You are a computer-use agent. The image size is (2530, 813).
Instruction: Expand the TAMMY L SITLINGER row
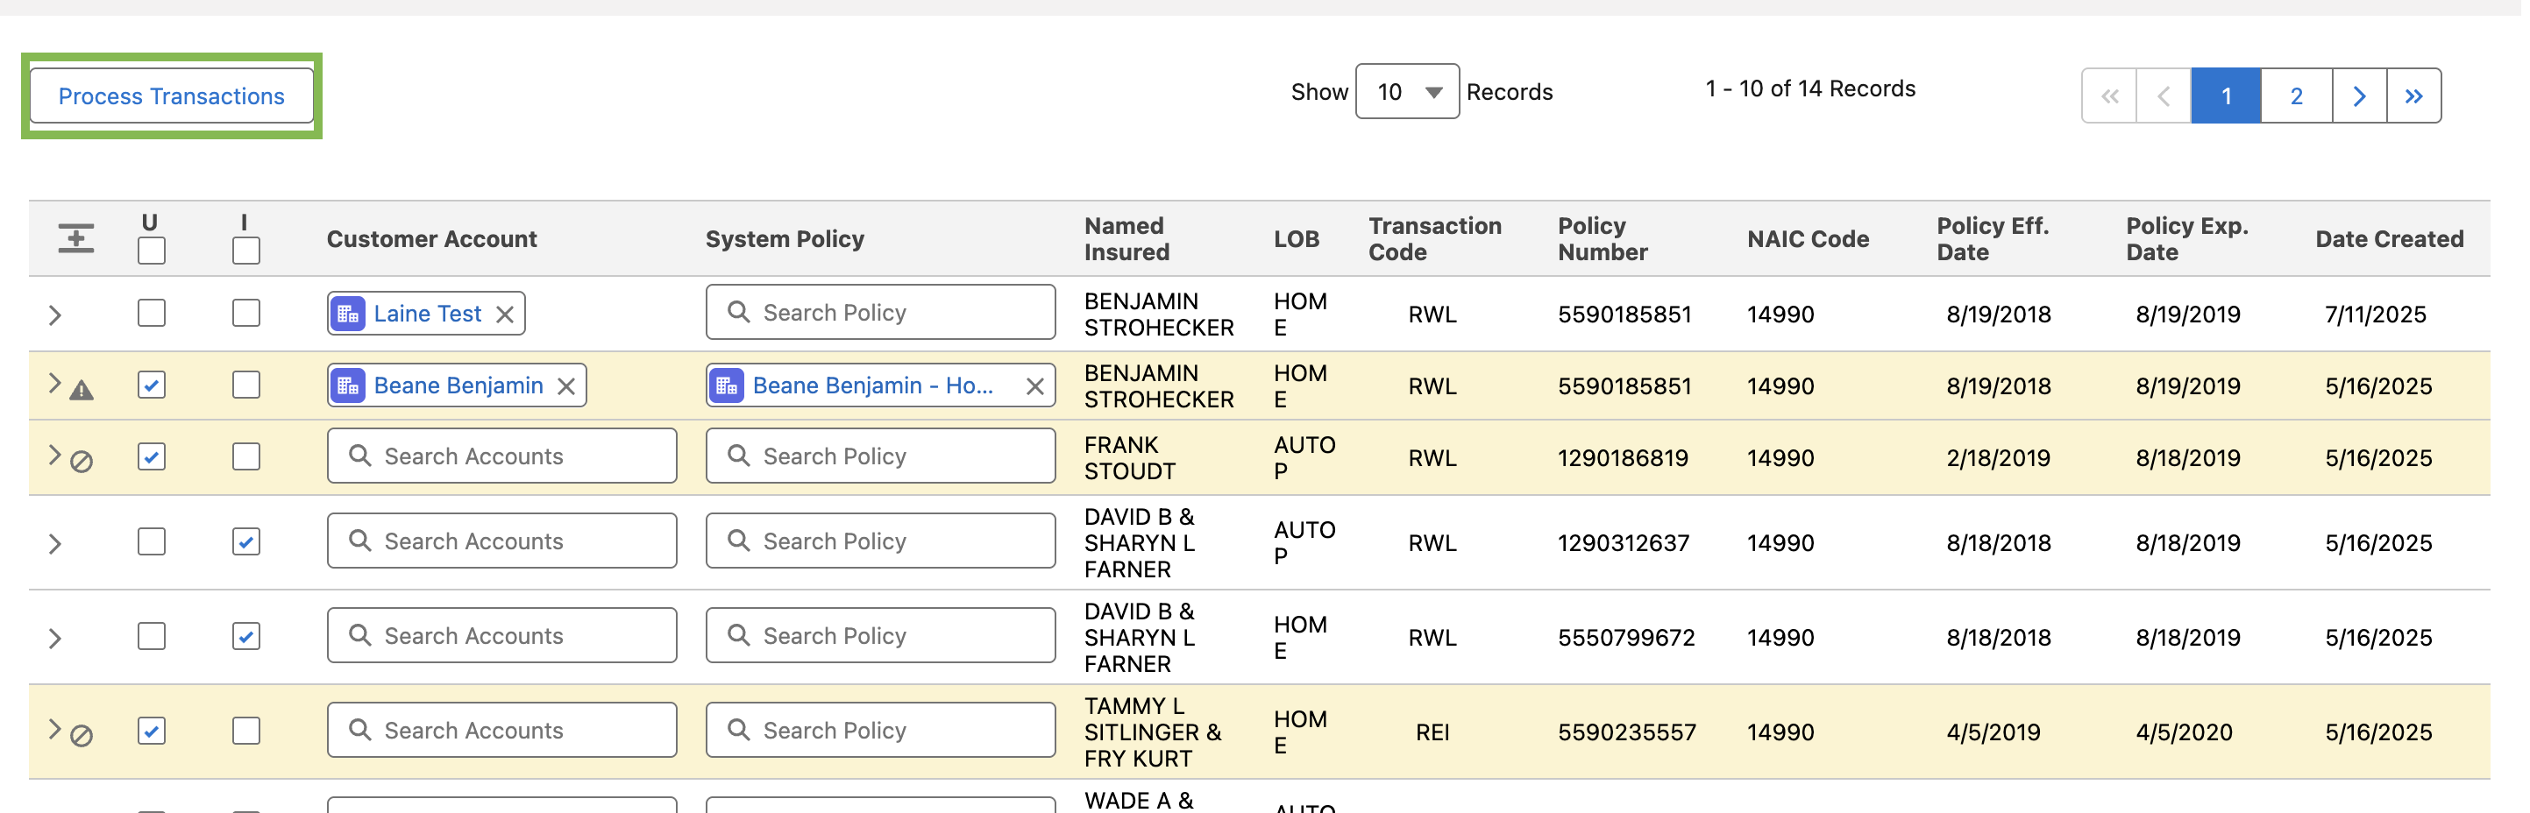55,730
